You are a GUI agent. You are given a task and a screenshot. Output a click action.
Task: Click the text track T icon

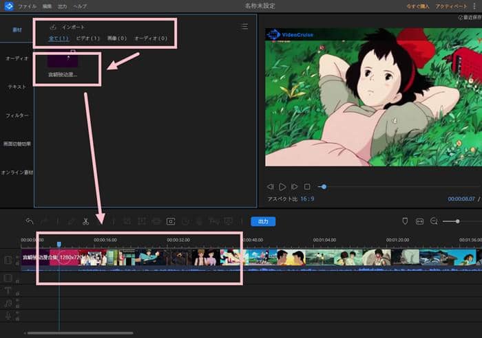(8, 291)
